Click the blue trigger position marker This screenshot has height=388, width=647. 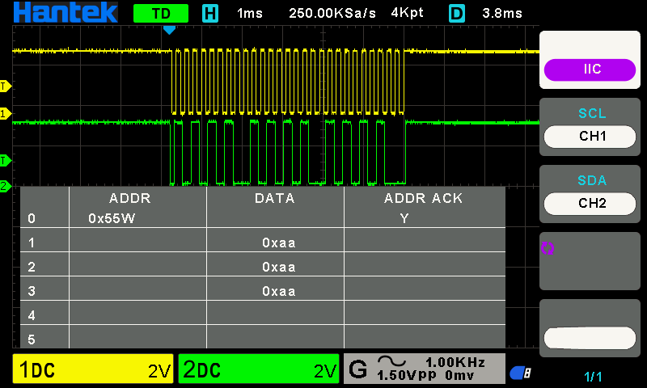click(169, 30)
